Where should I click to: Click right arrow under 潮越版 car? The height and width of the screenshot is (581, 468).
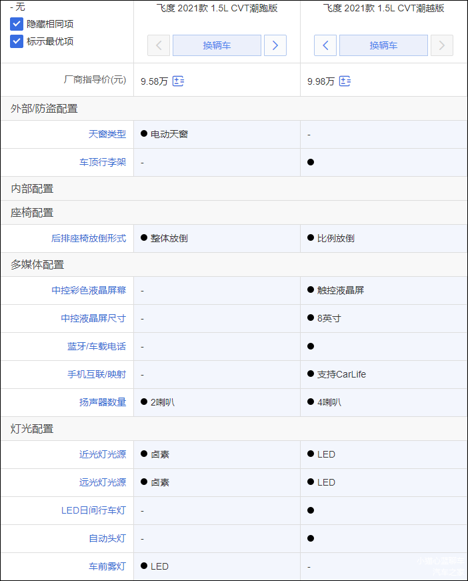pos(442,45)
